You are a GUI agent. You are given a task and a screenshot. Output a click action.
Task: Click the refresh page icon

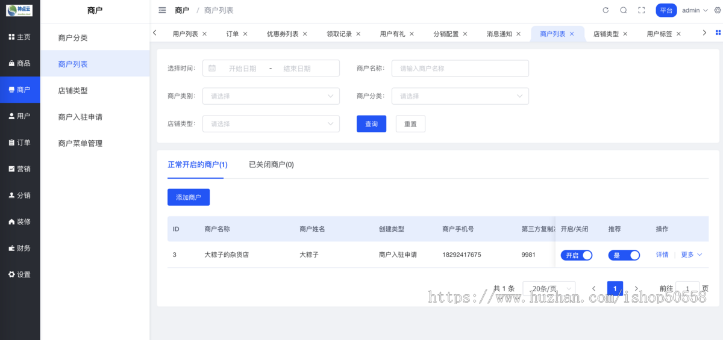(606, 10)
